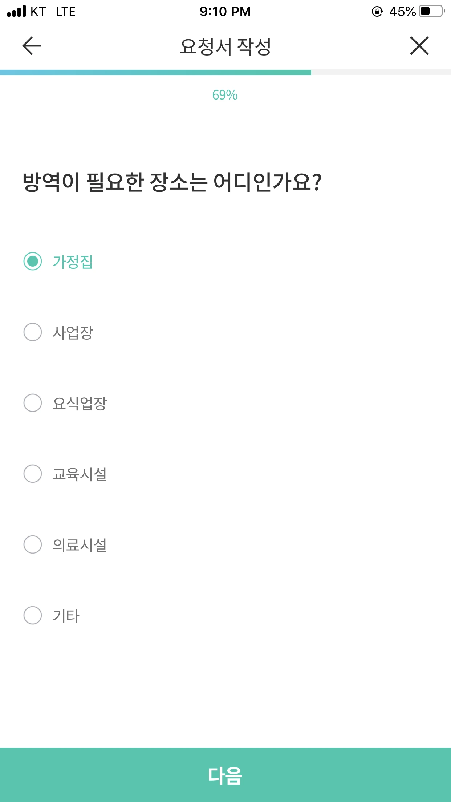Tap the 45% battery percentage
Screen dimensions: 451x802
(x=402, y=12)
